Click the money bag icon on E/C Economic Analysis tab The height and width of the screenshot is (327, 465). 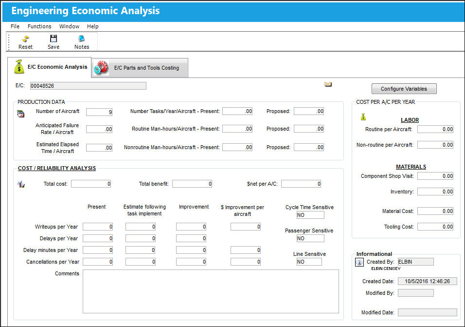pyautogui.click(x=19, y=67)
